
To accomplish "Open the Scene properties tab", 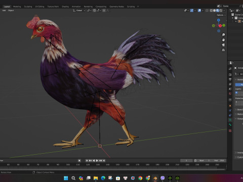I will pyautogui.click(x=230, y=88).
